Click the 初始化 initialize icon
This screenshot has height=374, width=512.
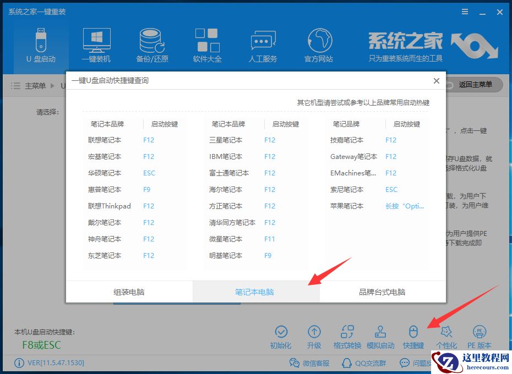pos(282,335)
